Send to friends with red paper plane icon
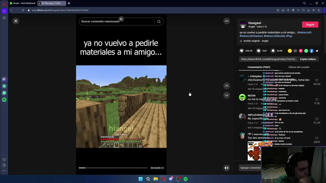Image resolution: width=326 pixels, height=183 pixels. point(301,51)
